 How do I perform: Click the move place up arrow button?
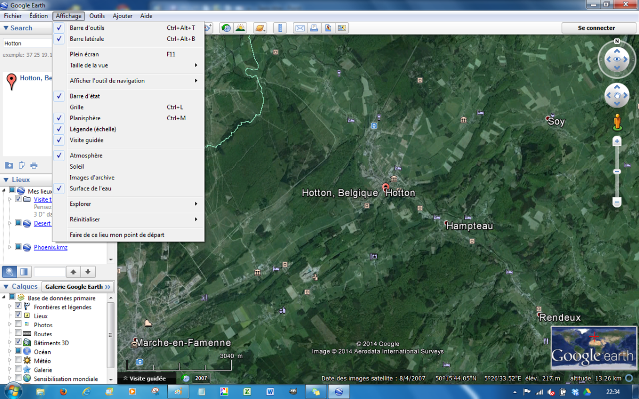[x=73, y=272]
